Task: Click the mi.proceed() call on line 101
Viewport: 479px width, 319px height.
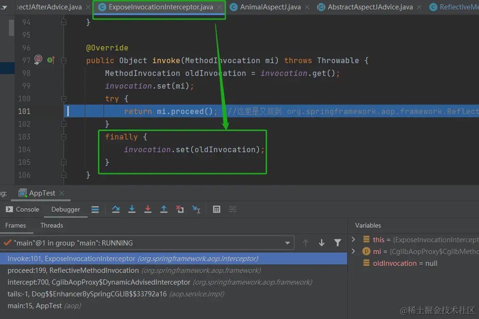Action: coord(185,111)
